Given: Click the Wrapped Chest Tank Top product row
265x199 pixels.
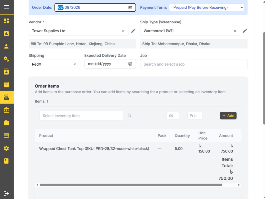Looking at the screenshot, I should pyautogui.click(x=138, y=149).
